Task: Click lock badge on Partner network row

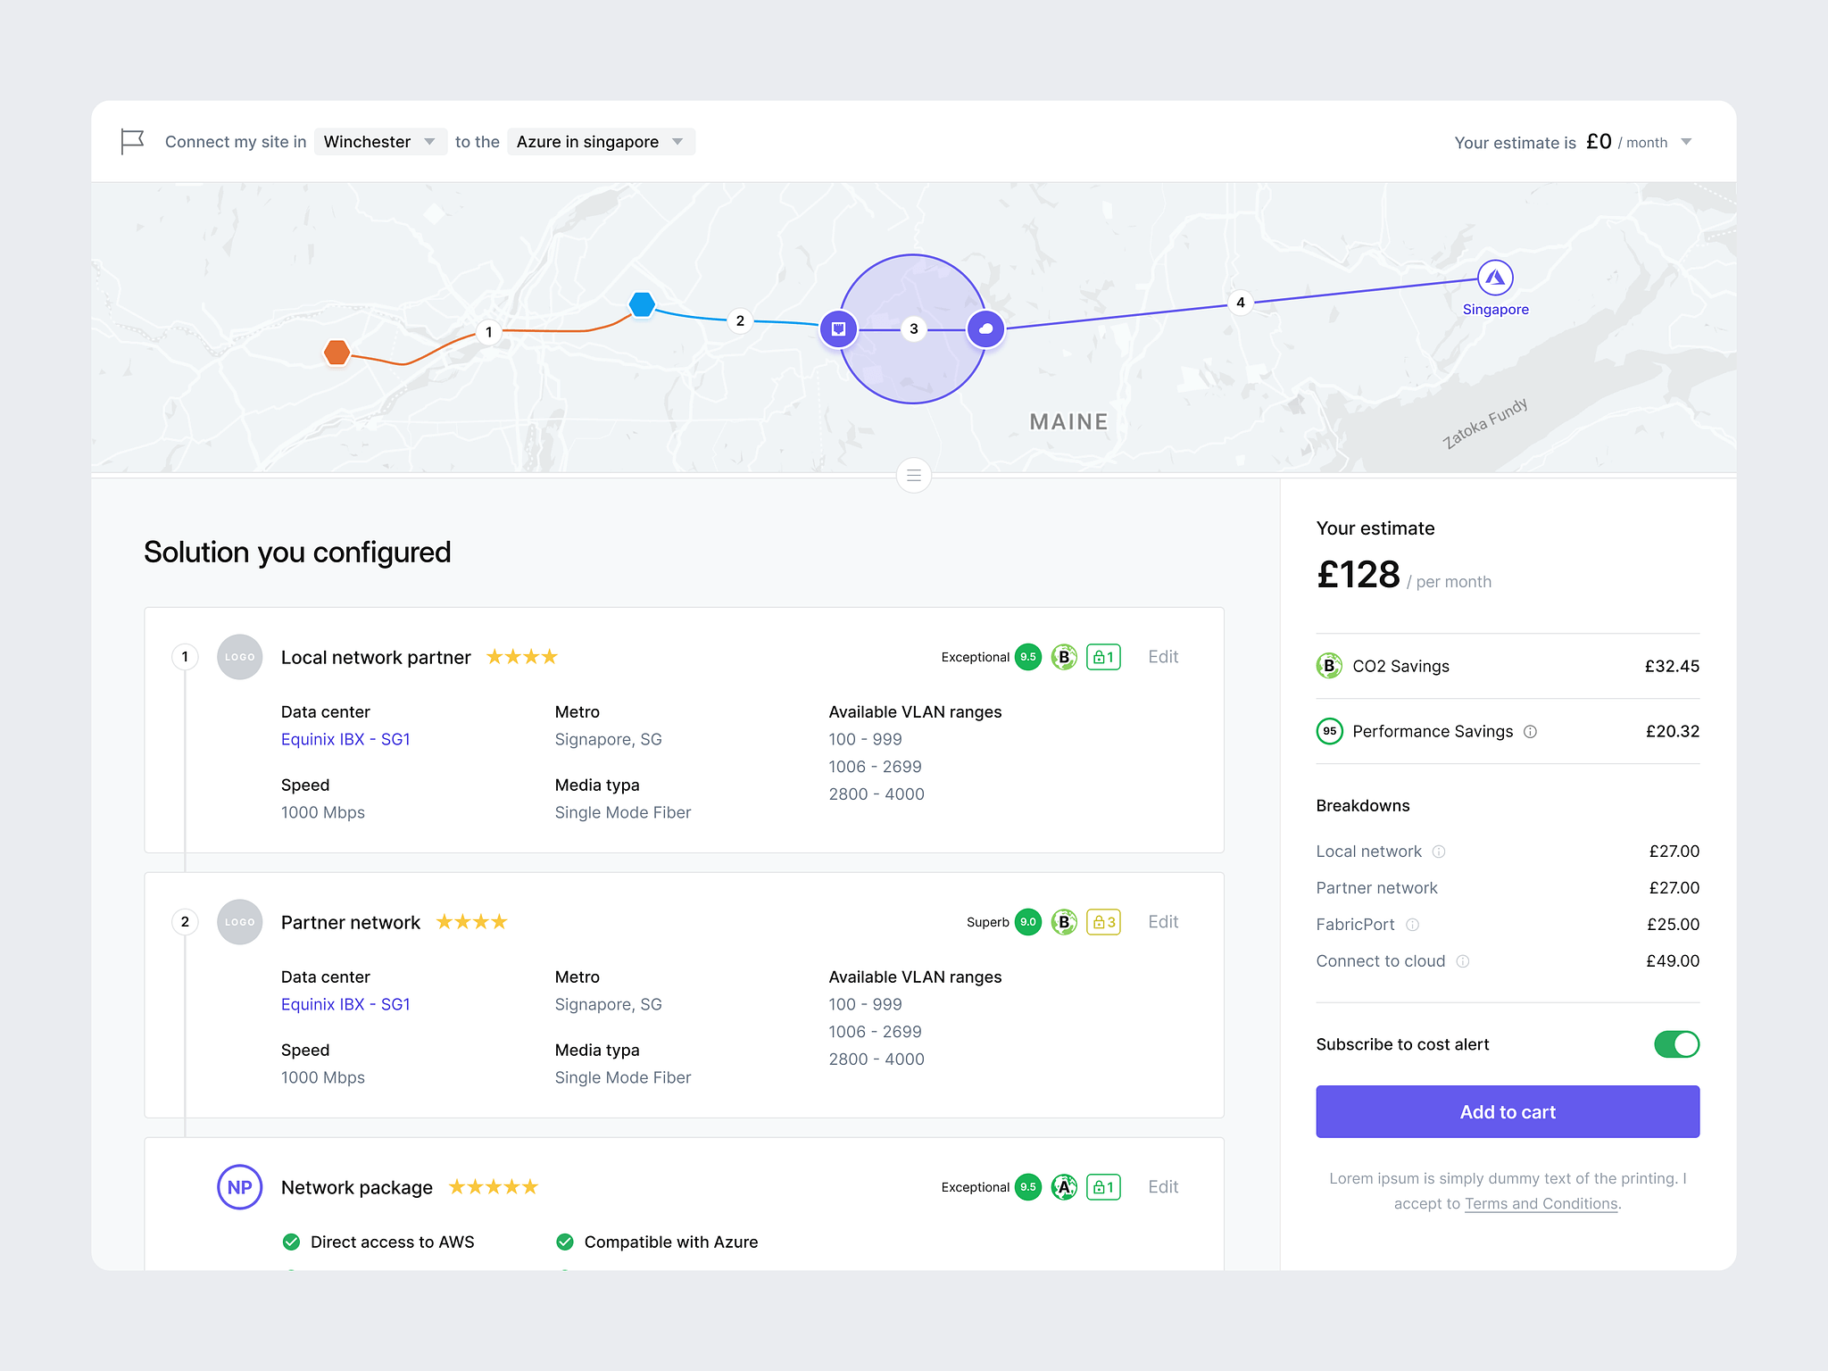Action: (1103, 922)
